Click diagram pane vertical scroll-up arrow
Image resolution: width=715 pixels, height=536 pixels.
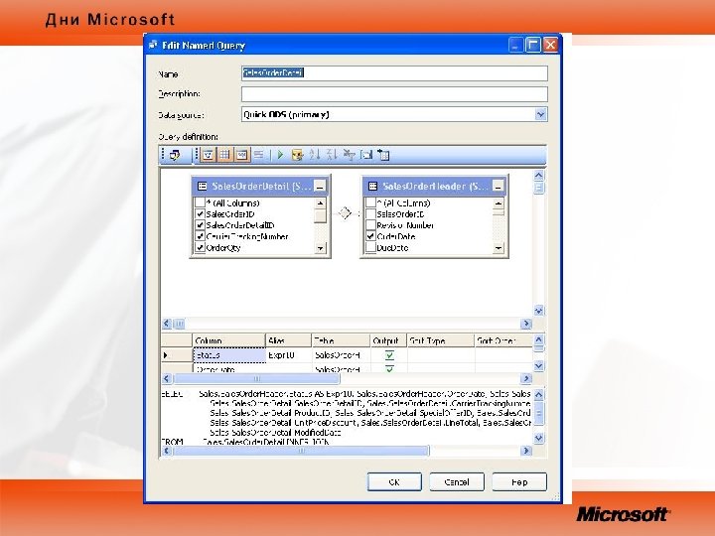(538, 176)
